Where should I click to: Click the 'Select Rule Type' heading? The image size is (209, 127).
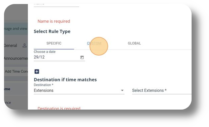click(52, 31)
